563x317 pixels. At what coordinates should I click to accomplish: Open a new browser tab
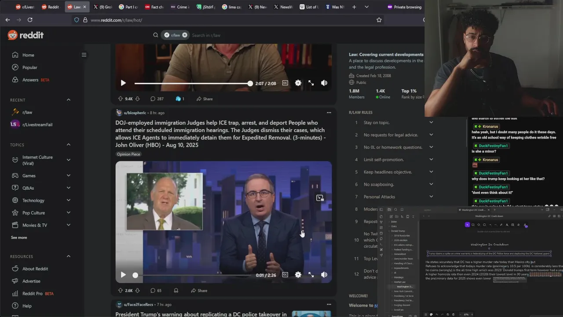tap(354, 7)
